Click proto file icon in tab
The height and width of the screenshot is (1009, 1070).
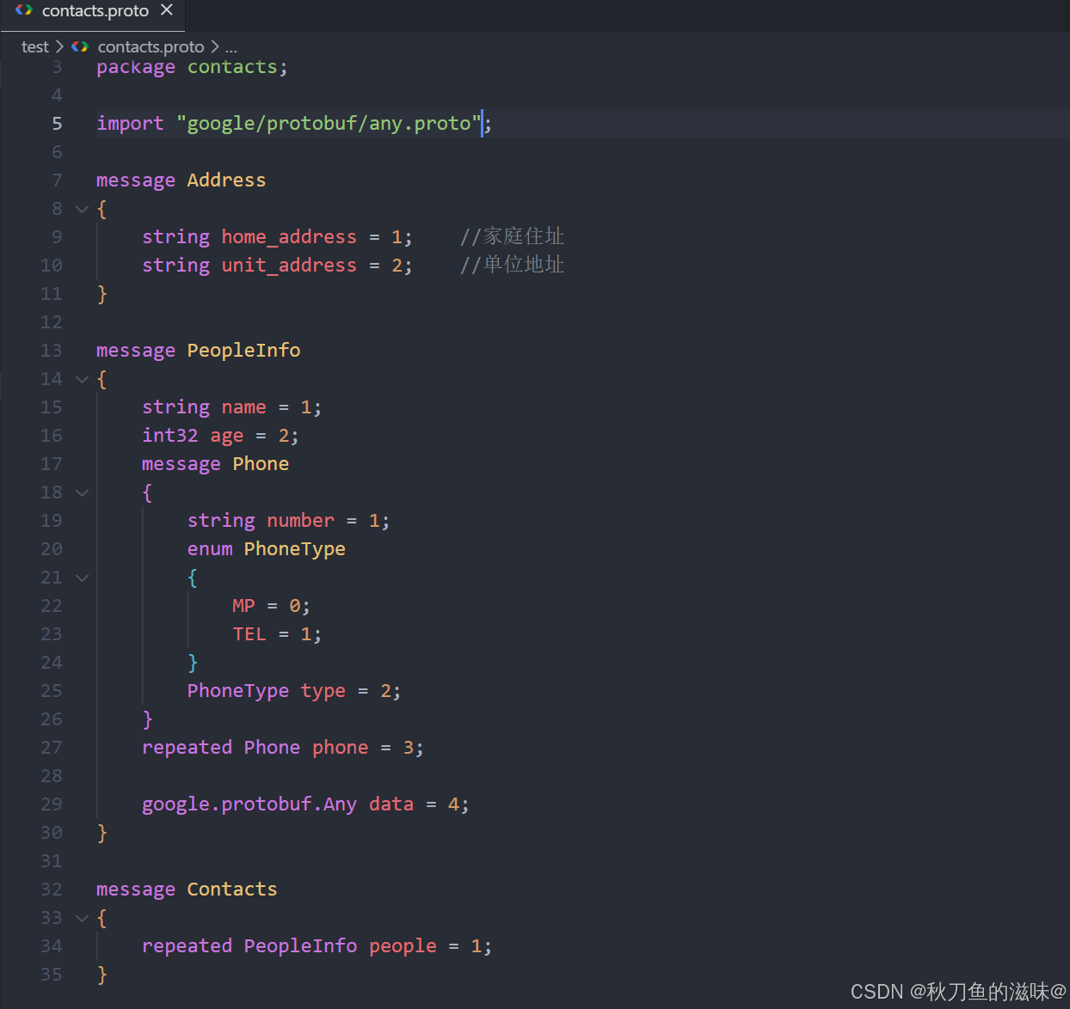24,10
